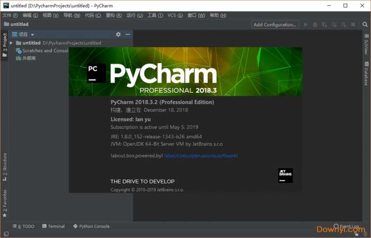Open the Database side tab

click(366, 73)
